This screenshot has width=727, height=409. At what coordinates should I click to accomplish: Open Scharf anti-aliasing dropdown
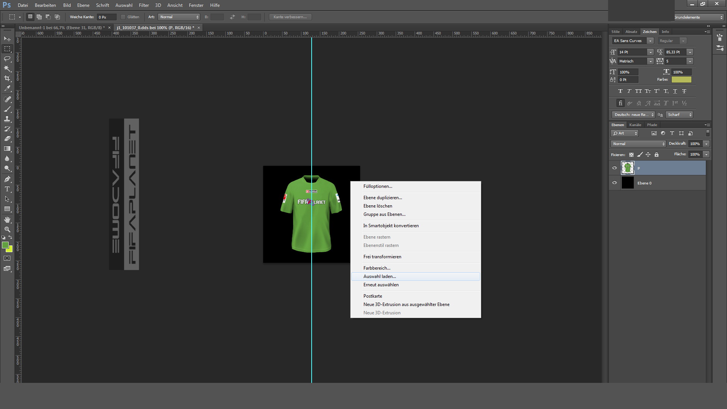[679, 115]
